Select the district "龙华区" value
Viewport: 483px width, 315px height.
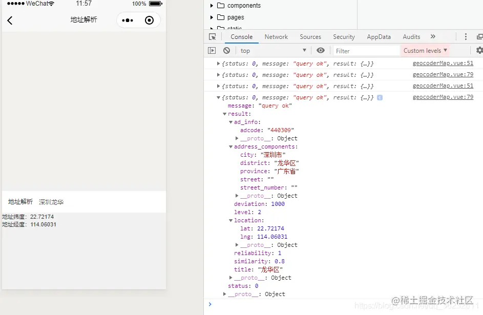[x=286, y=163]
